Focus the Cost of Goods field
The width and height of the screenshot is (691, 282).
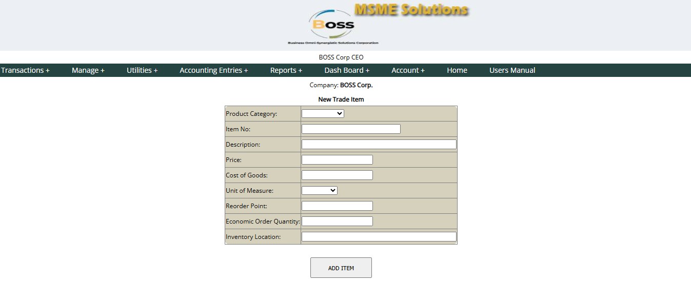tap(337, 175)
